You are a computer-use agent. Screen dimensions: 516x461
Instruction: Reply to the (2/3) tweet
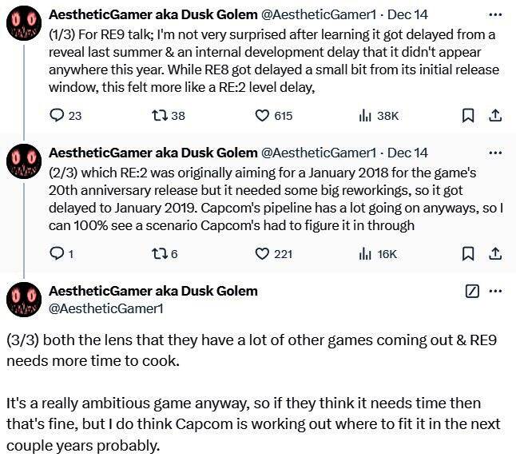pos(57,254)
